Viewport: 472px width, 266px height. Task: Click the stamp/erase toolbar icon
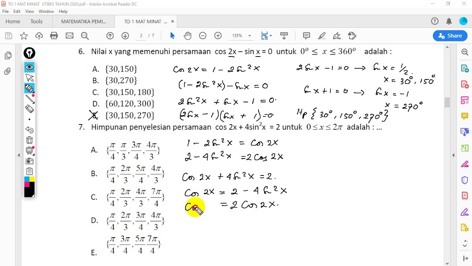pyautogui.click(x=352, y=36)
